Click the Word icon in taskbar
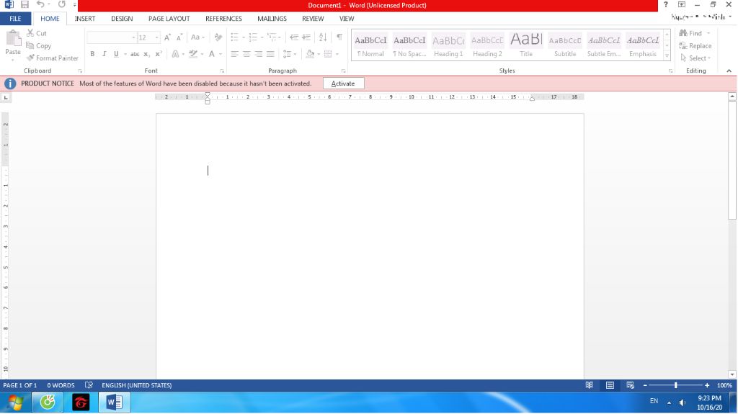This screenshot has height=414, width=738. (x=114, y=402)
